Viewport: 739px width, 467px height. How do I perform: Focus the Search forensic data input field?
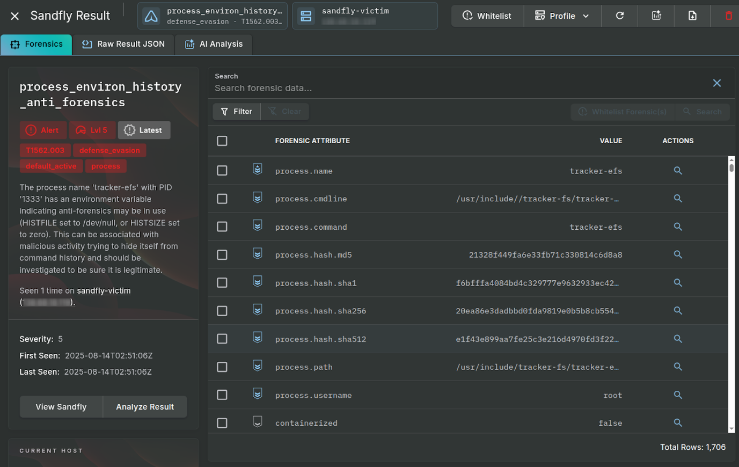click(x=459, y=88)
